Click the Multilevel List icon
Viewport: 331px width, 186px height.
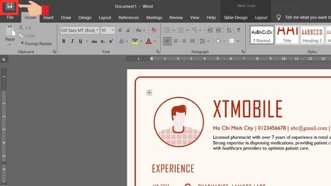(x=195, y=30)
